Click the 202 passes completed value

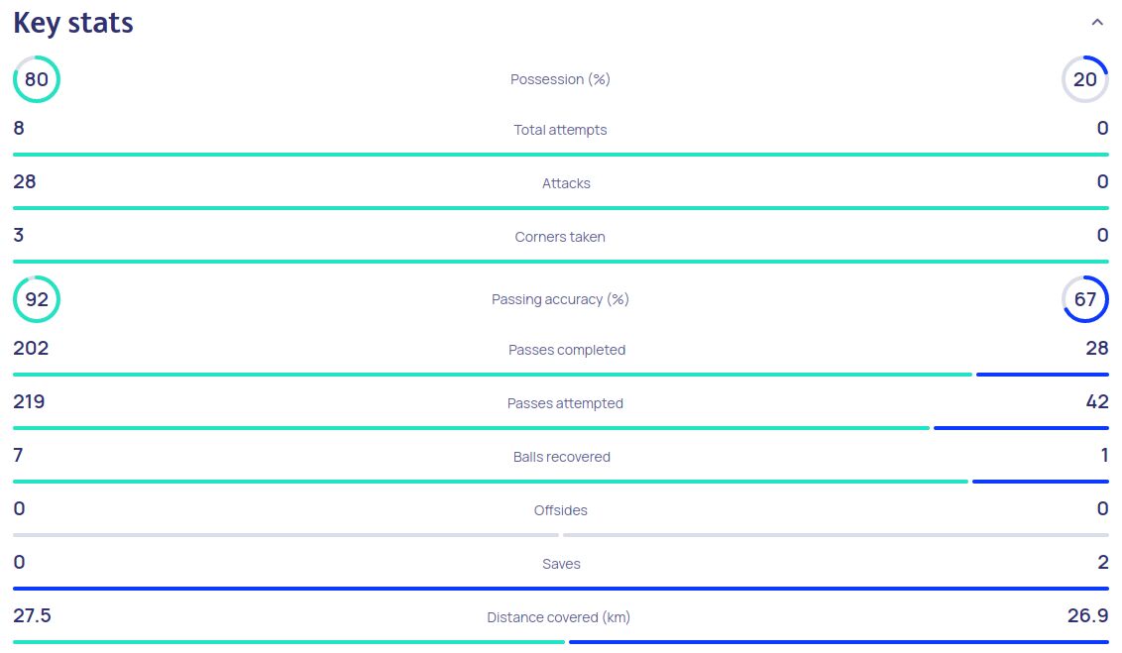[x=31, y=348]
